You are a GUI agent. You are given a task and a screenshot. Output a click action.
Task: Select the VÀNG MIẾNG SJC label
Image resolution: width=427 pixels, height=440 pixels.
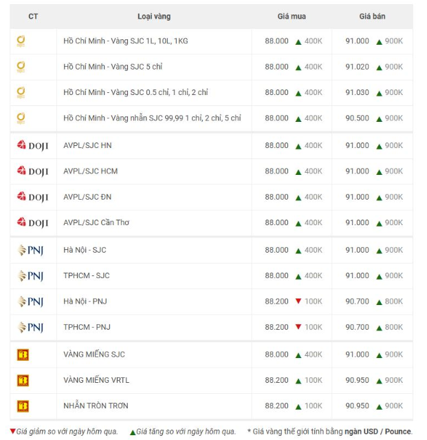(94, 355)
